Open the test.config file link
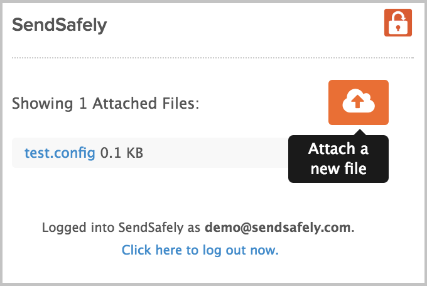Screen dimensions: 427x286 pyautogui.click(x=60, y=153)
